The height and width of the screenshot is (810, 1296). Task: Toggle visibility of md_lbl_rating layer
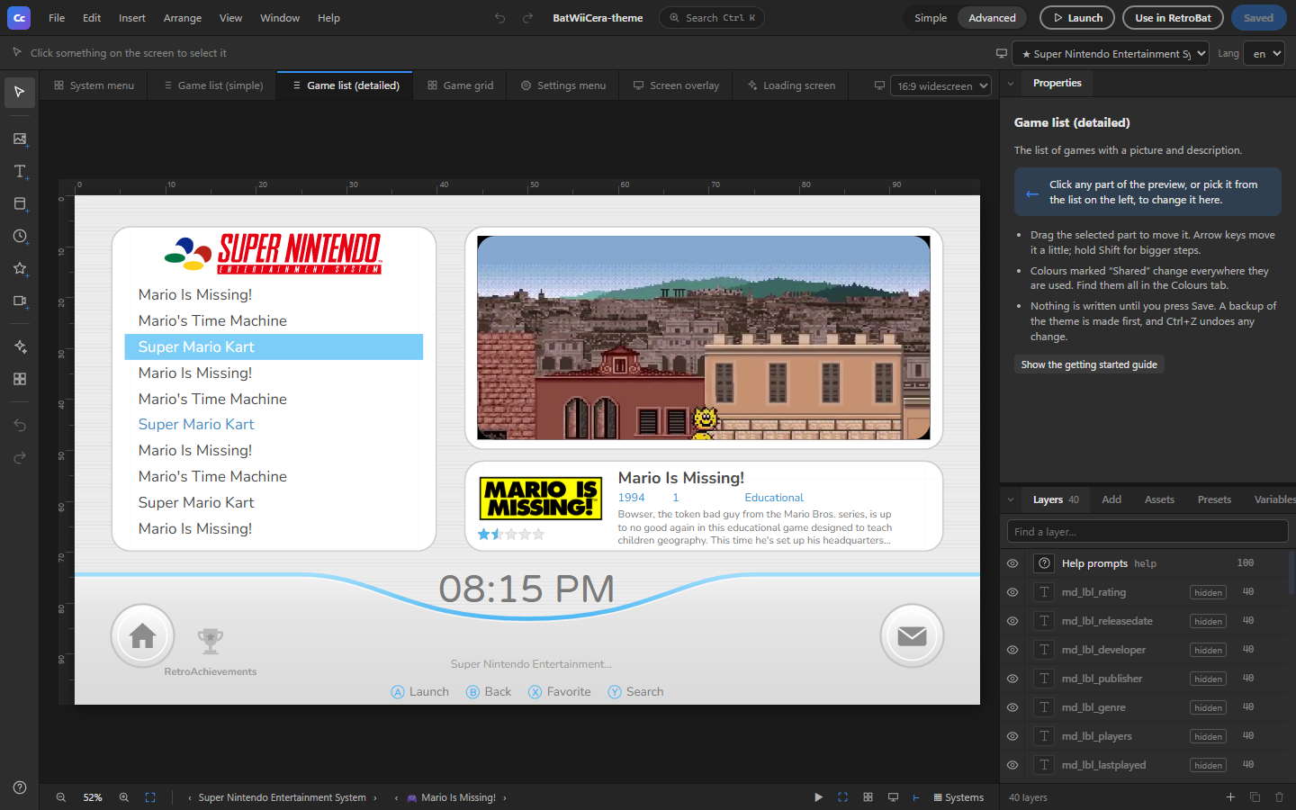point(1012,592)
